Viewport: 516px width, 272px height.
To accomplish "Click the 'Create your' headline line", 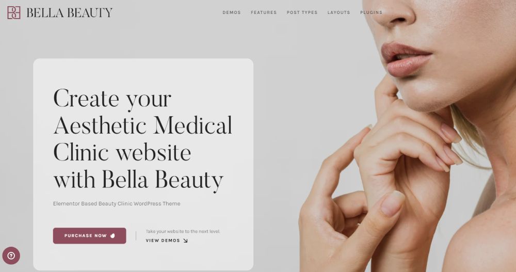I will pyautogui.click(x=112, y=99).
